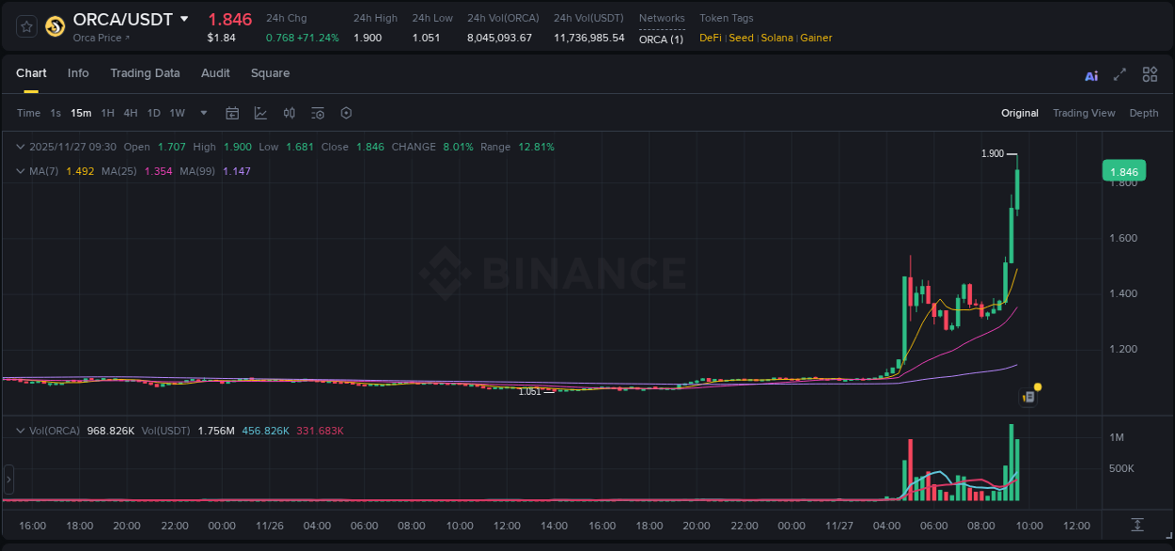Launch the Ai analysis feature
Image resolution: width=1175 pixels, height=551 pixels.
(1090, 74)
